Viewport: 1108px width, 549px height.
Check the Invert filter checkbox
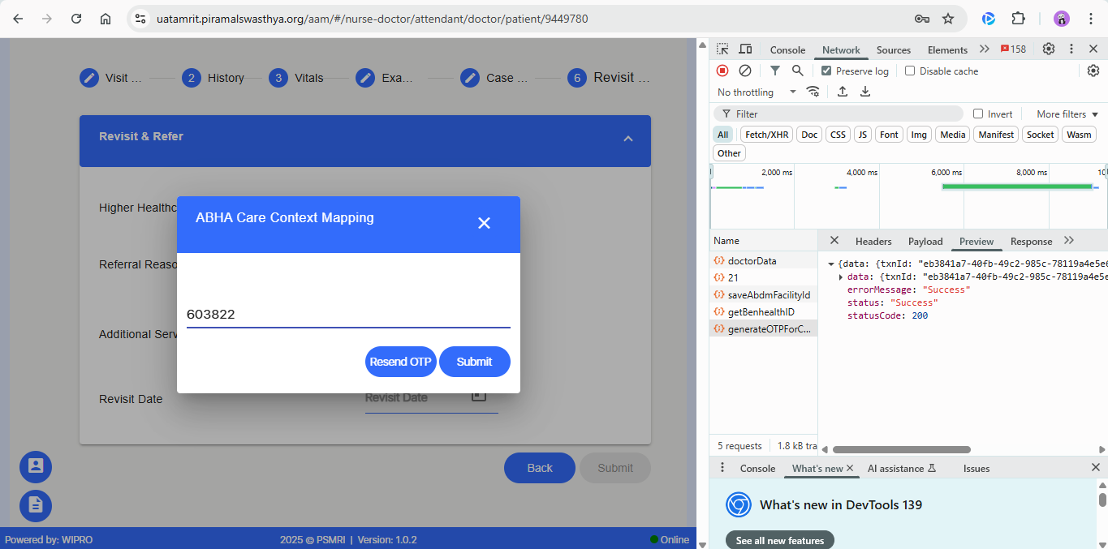tap(978, 114)
